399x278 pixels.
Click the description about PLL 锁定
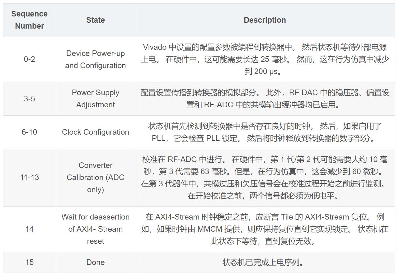[x=265, y=132]
